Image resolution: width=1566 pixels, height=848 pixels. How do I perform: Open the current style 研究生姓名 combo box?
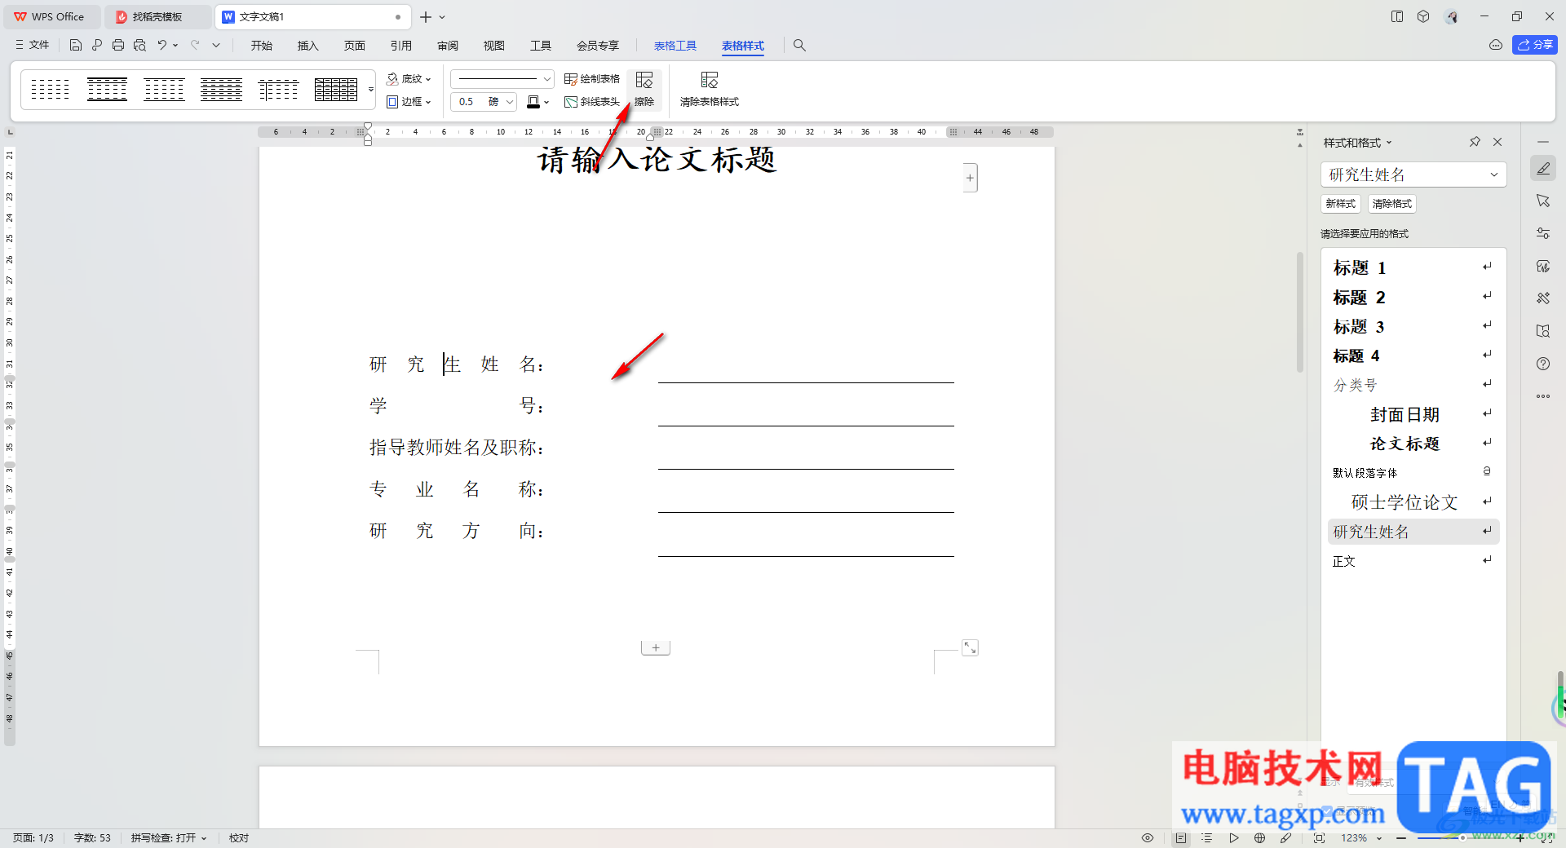[1413, 174]
